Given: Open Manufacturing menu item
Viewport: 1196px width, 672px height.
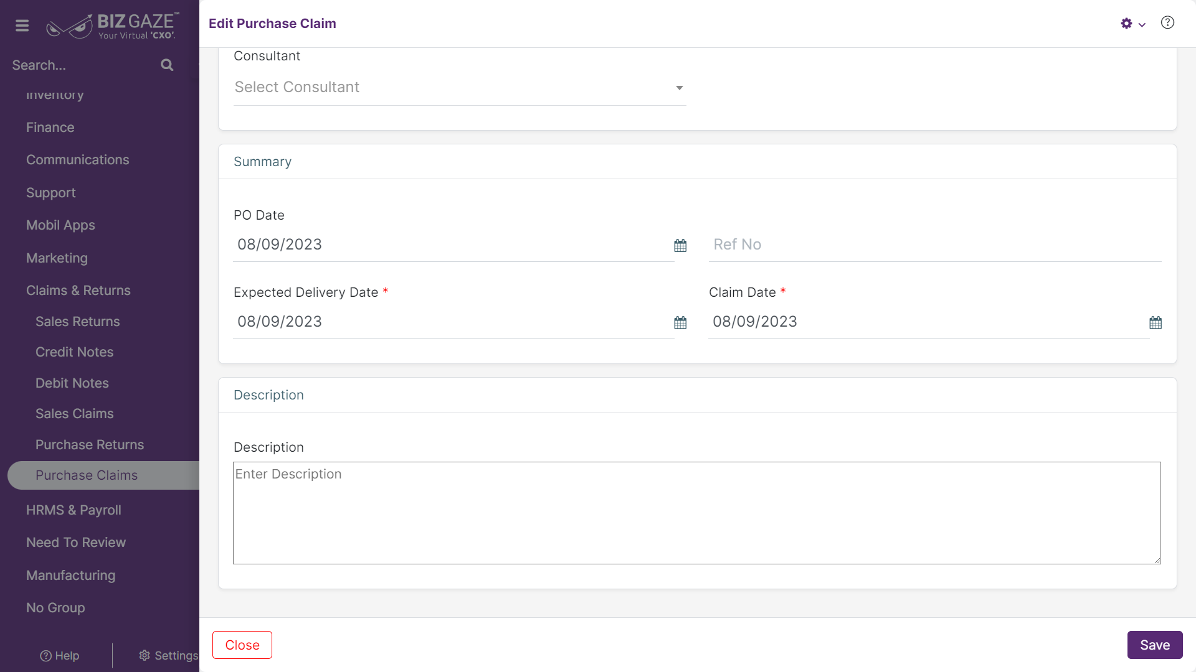Looking at the screenshot, I should [71, 575].
